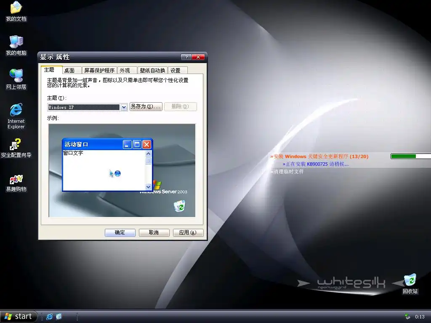Image resolution: width=431 pixels, height=323 pixels.
Task: Click the preview window's scroll down arrow
Action: point(148,187)
